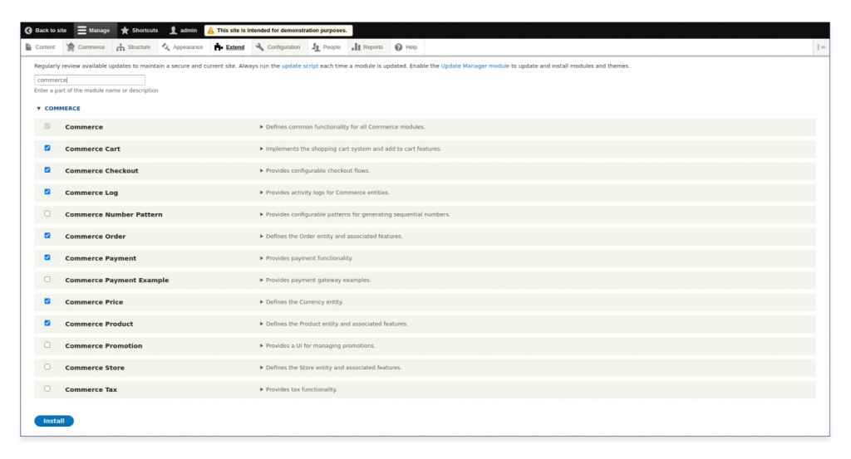851x459 pixels.
Task: Enable the Commerce Number Pattern checkbox
Action: pyautogui.click(x=47, y=213)
